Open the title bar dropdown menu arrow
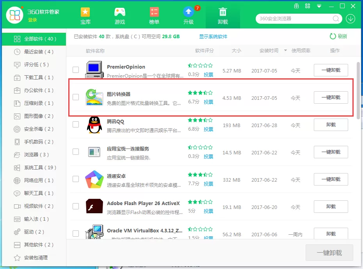 (319, 6)
